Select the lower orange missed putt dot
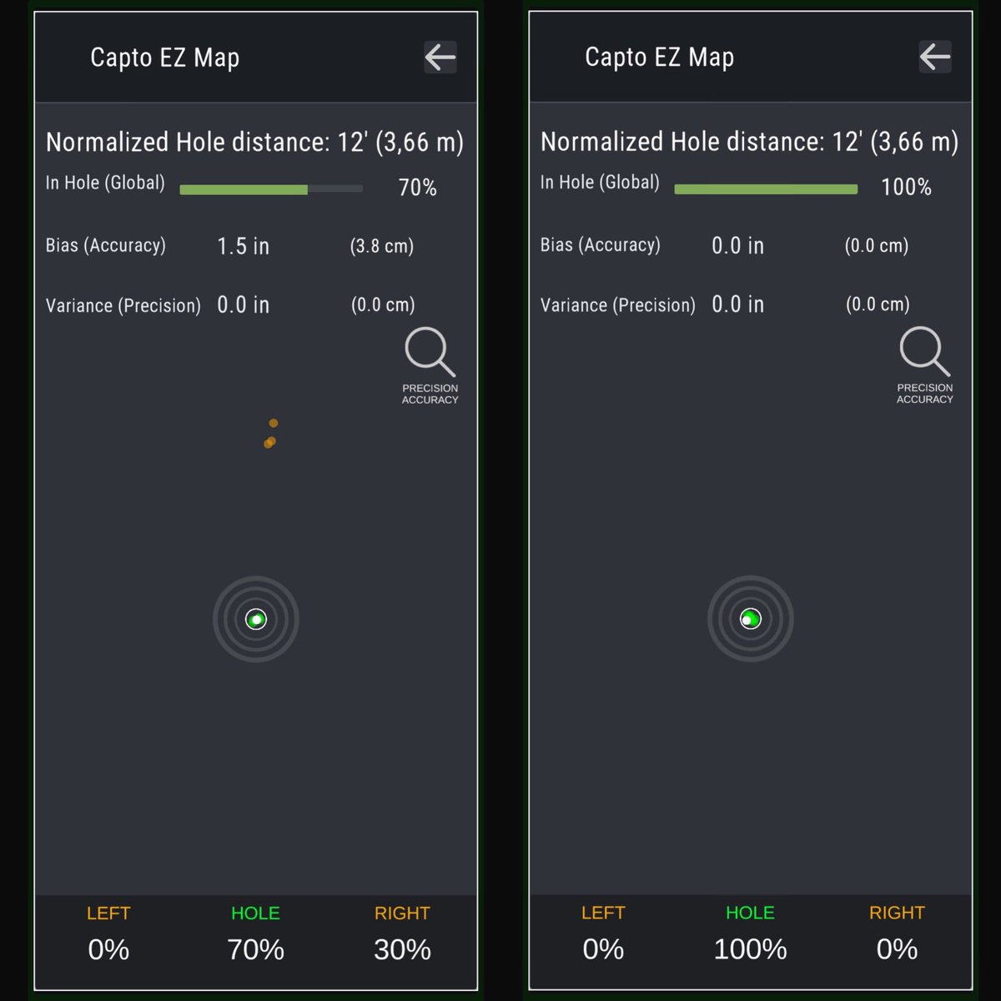 [x=269, y=442]
